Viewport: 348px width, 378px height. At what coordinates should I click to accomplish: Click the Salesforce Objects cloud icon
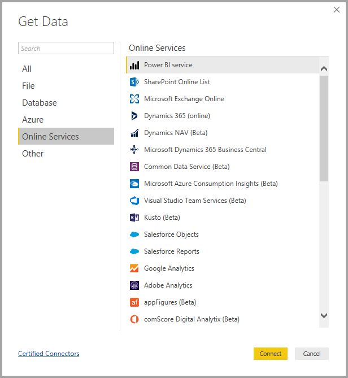(x=134, y=234)
